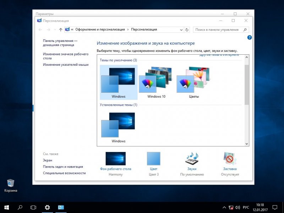Screen dimensions: 284x213
Task: Click the network status tray icon
Action: tap(231, 208)
